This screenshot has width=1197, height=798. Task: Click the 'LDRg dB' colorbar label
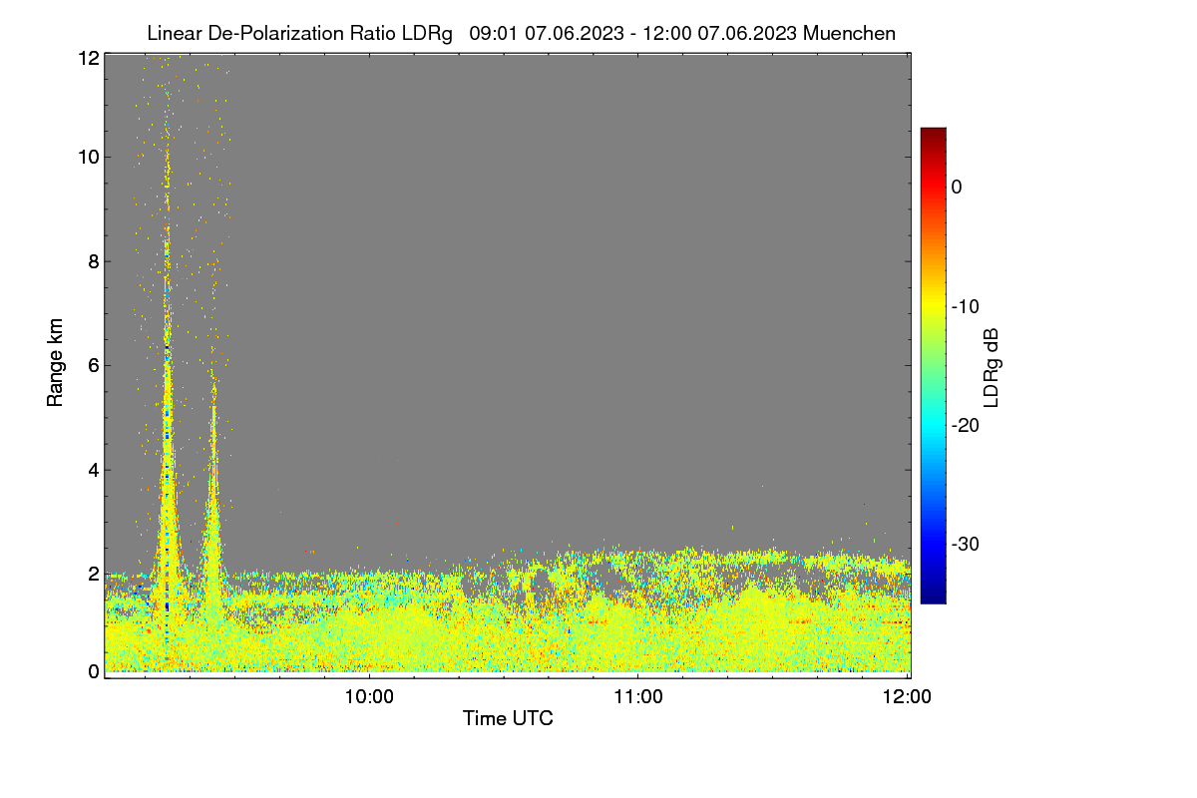point(992,367)
